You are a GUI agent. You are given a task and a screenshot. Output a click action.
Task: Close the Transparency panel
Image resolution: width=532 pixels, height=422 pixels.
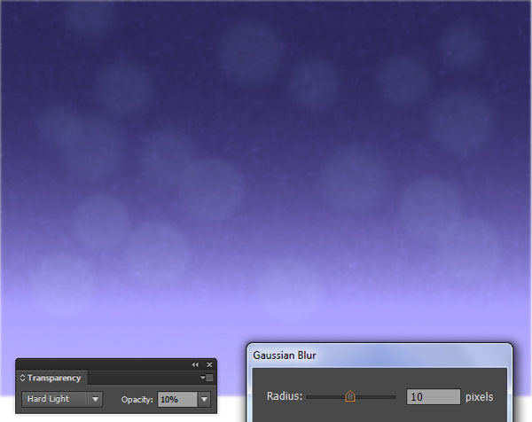(209, 364)
